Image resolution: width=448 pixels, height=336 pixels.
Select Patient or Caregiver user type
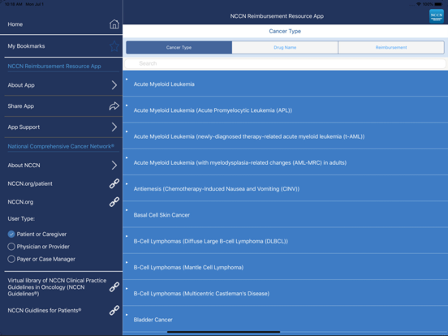pyautogui.click(x=11, y=235)
